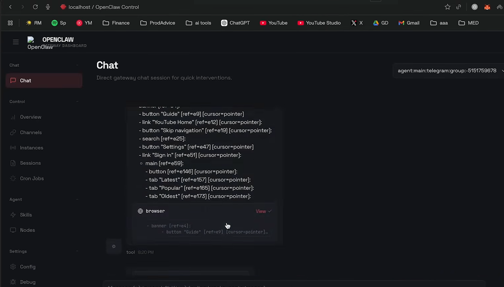This screenshot has height=287, width=504.
Task: Click the line 'button [ref=e146]'
Action: pos(192,172)
